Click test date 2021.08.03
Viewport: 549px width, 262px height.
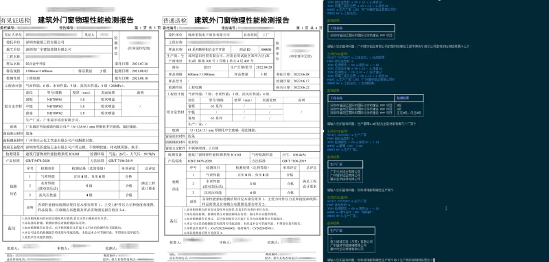click(x=141, y=71)
